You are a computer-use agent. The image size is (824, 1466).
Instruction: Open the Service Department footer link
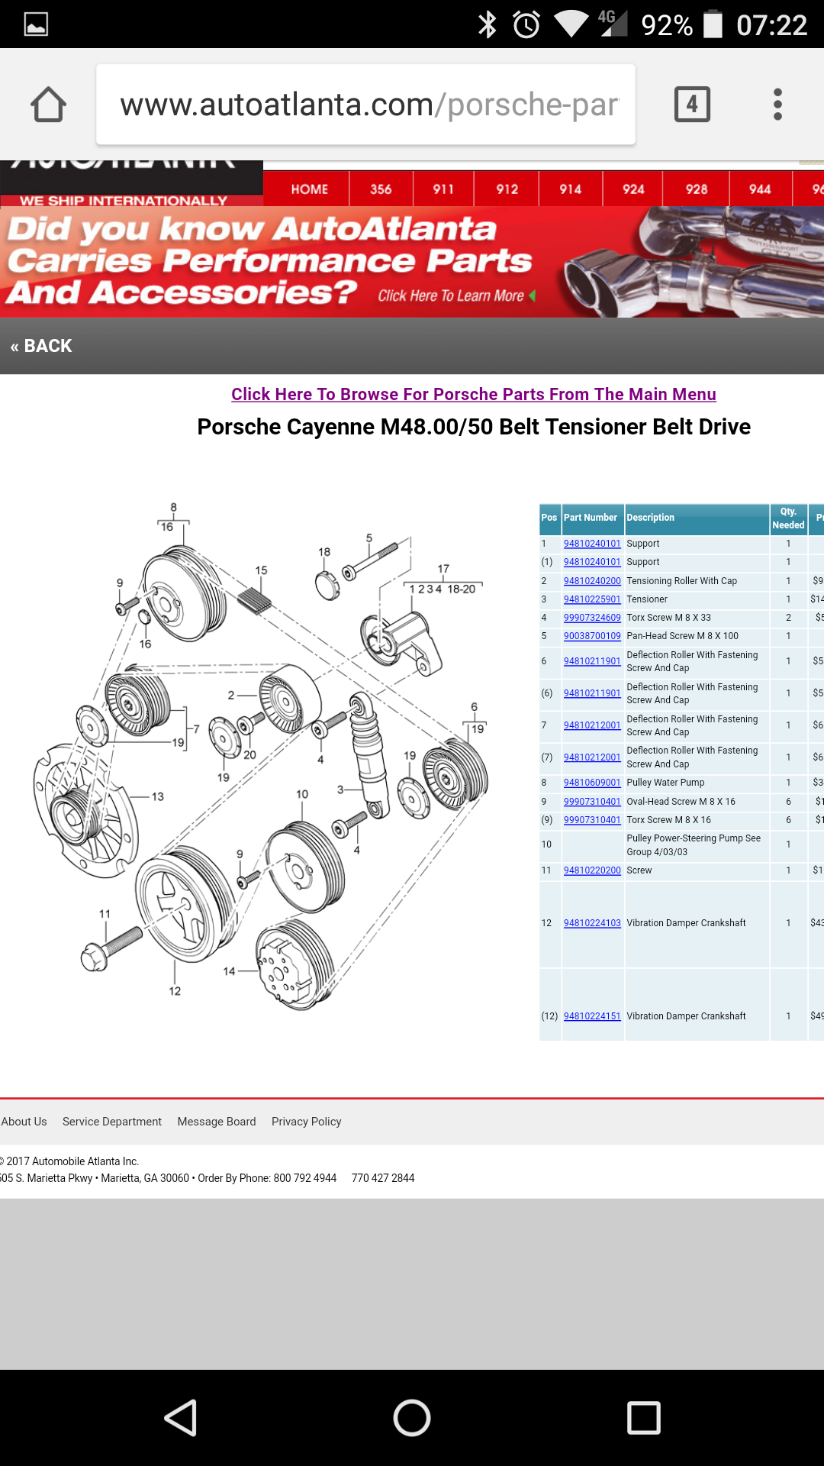click(112, 1122)
